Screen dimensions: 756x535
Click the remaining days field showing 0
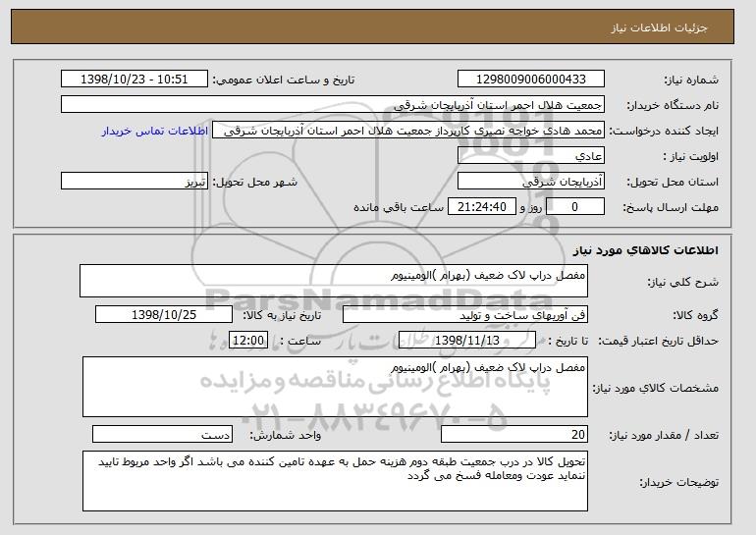[x=574, y=207]
